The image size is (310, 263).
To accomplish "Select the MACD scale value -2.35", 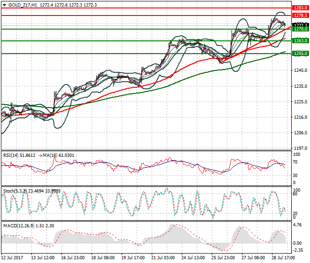I will coord(298,250).
